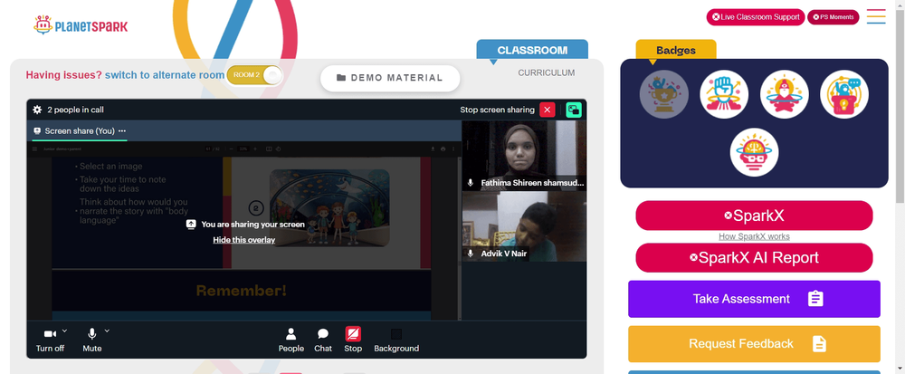Click Hide this overlay link
The height and width of the screenshot is (374, 905).
tap(244, 239)
